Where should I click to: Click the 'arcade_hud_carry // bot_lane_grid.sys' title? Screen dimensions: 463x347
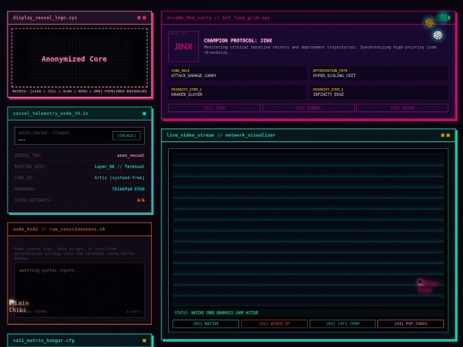click(218, 18)
